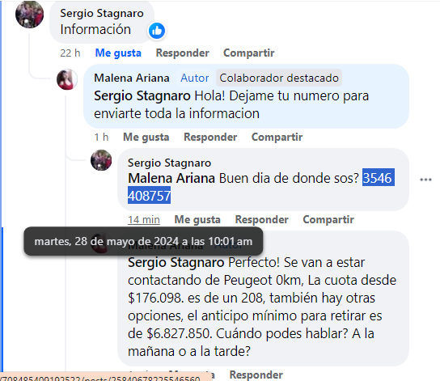Open the 14 min timestamp link

[x=144, y=219]
